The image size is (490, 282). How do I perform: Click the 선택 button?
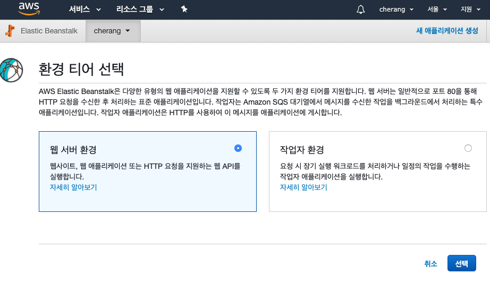(x=461, y=263)
